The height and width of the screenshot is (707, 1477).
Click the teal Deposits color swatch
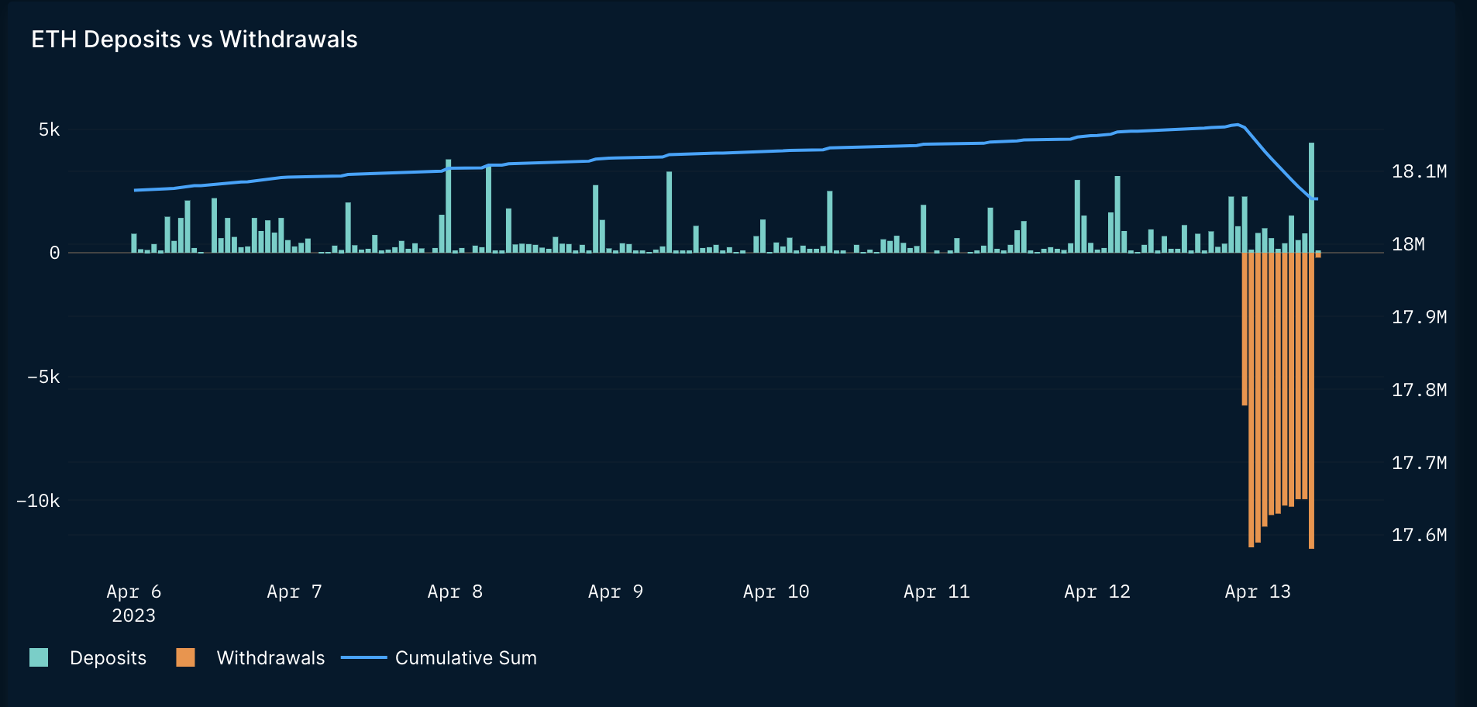[x=39, y=657]
